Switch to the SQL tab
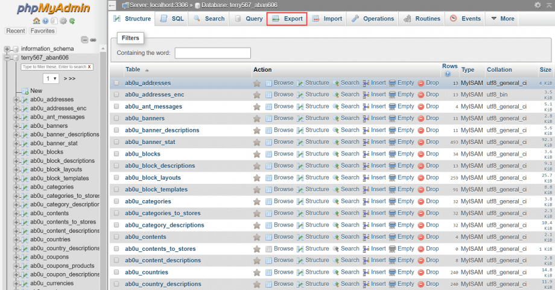Viewport: 555px width, 290px height. click(172, 19)
